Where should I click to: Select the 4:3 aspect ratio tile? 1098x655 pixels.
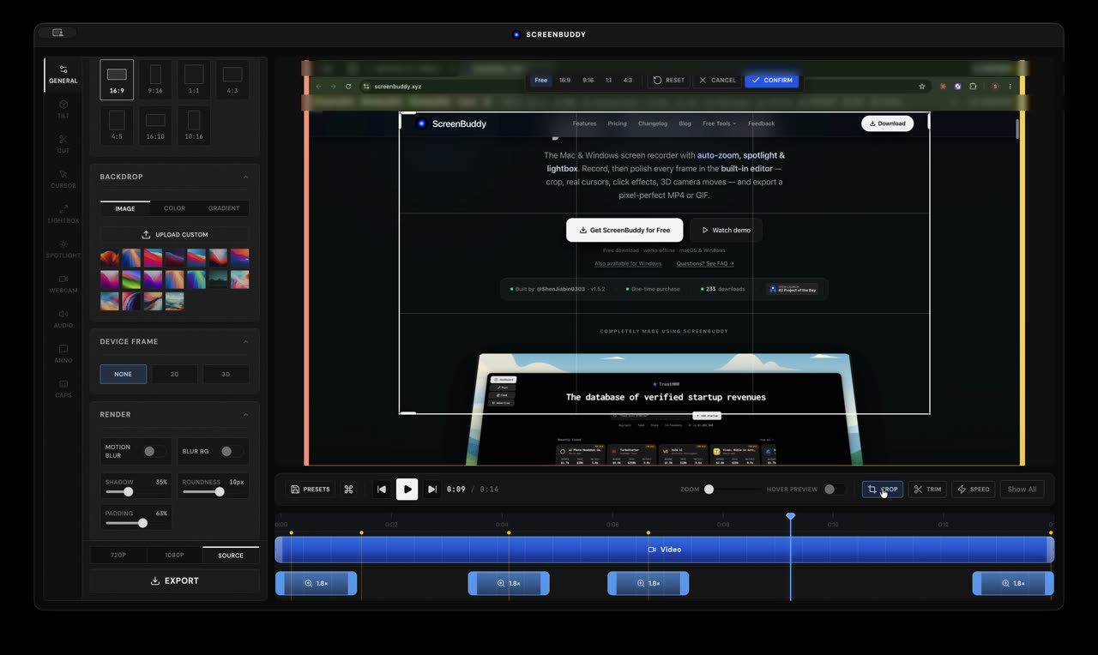[x=232, y=79]
